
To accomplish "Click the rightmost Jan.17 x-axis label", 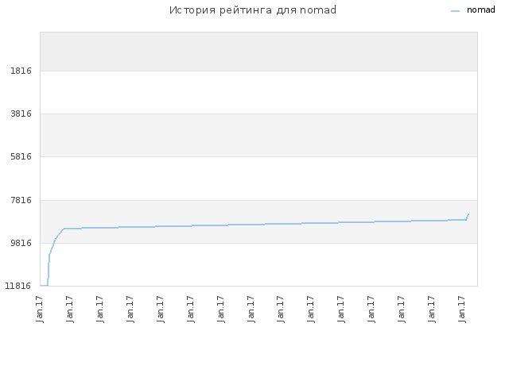I will [461, 309].
